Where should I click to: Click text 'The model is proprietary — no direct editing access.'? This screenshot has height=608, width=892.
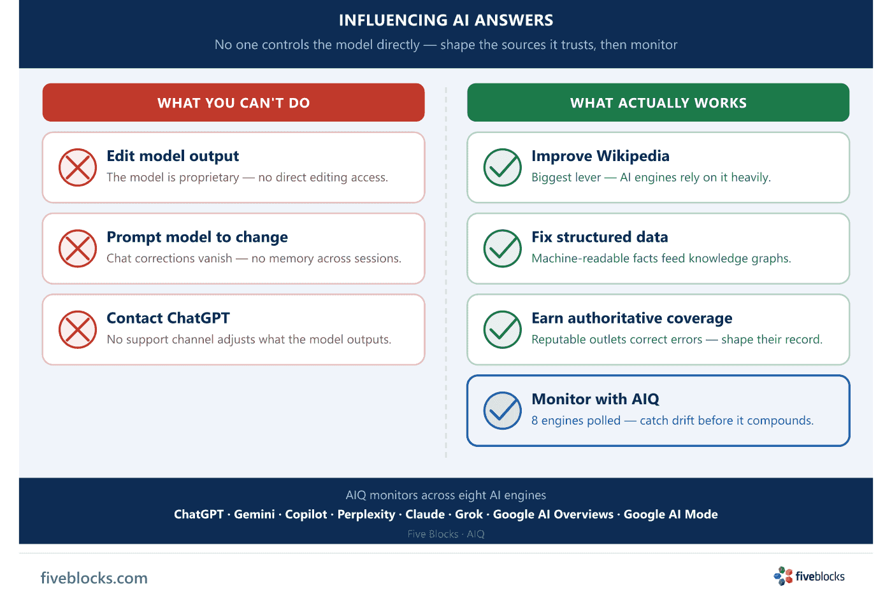coord(247,178)
